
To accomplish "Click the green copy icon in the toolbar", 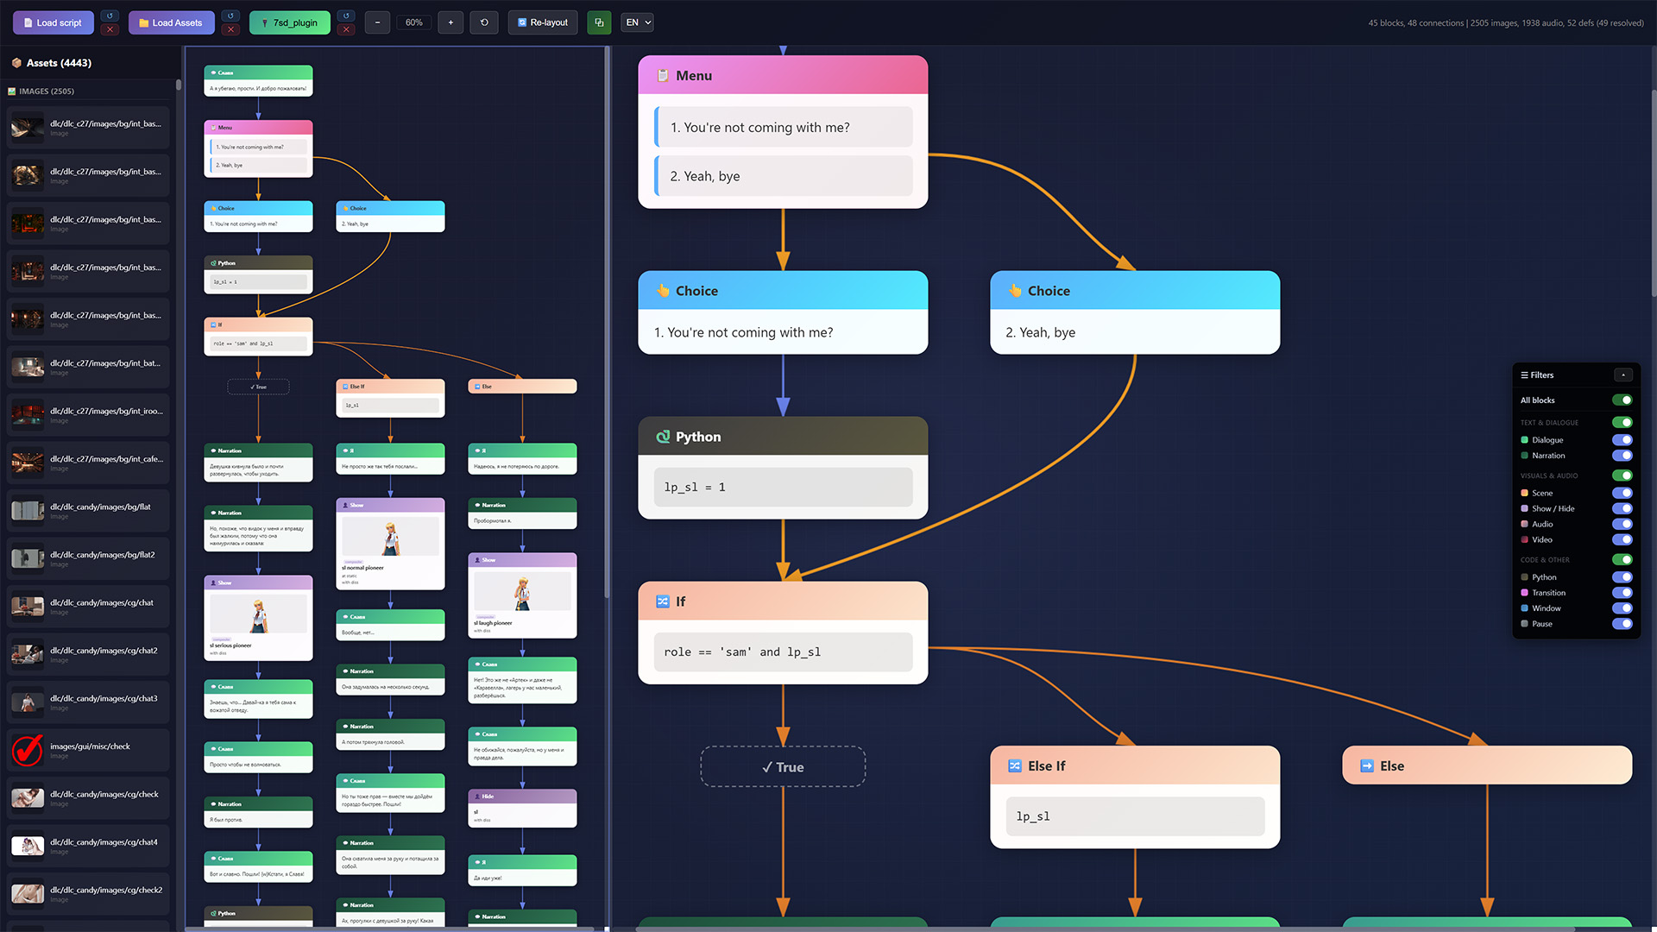I will click(x=599, y=22).
